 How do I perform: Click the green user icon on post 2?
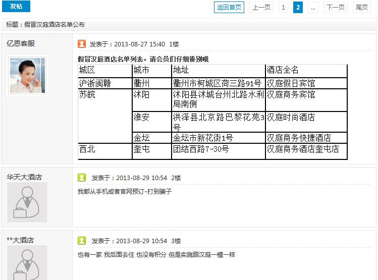coord(82,178)
